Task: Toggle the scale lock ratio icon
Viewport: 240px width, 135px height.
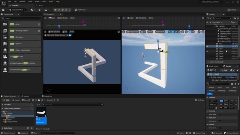Action: click(216, 108)
